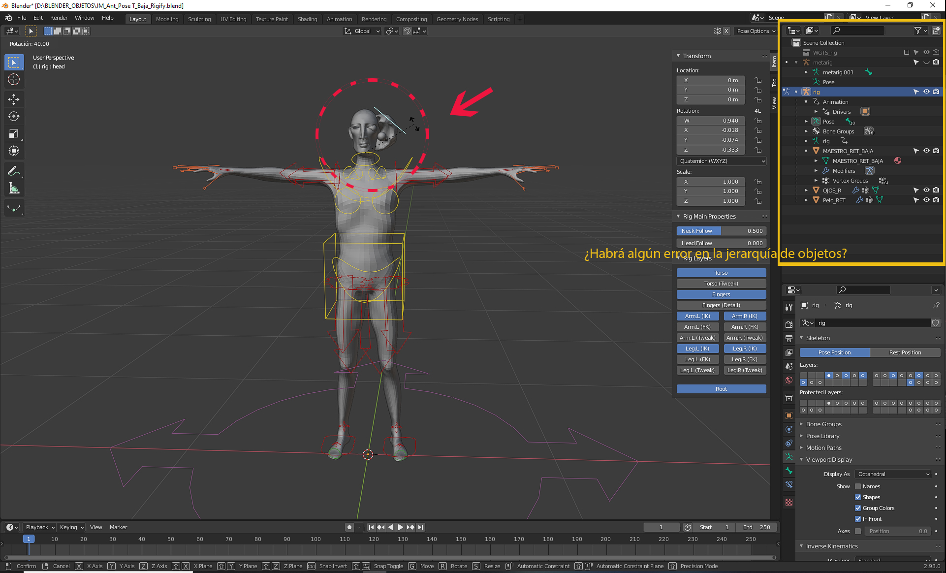Click the Auto Keying record button
Image resolution: width=946 pixels, height=573 pixels.
(x=349, y=527)
